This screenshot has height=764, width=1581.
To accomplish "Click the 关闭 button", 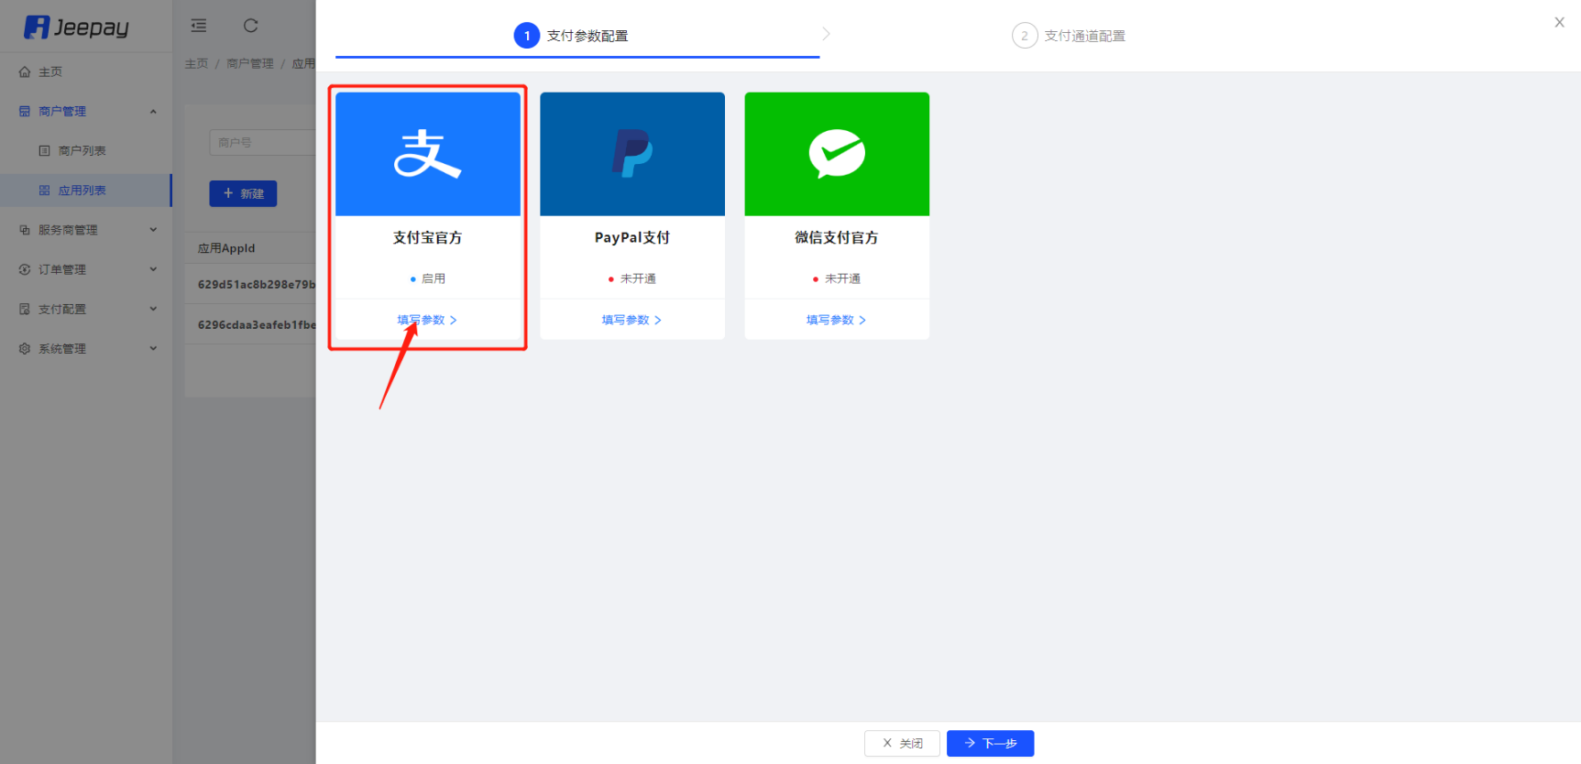I will (902, 743).
